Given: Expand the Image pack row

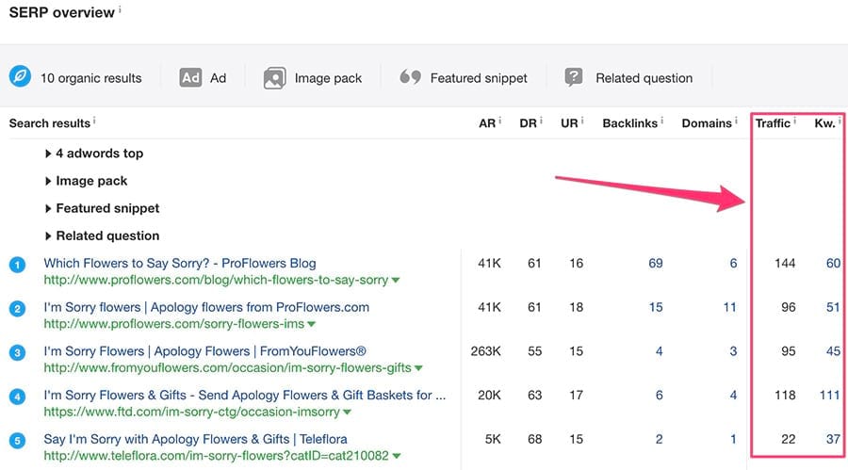Looking at the screenshot, I should click(x=49, y=181).
